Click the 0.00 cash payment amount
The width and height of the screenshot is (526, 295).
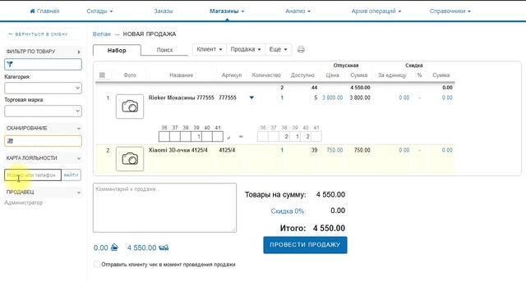[x=100, y=247]
